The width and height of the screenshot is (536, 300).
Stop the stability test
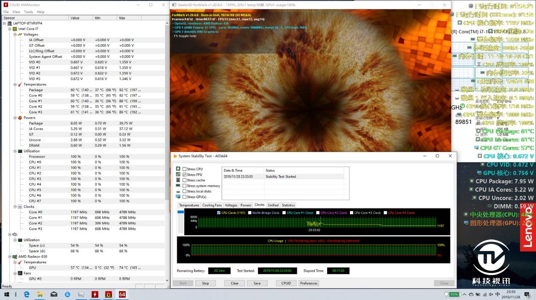point(205,283)
